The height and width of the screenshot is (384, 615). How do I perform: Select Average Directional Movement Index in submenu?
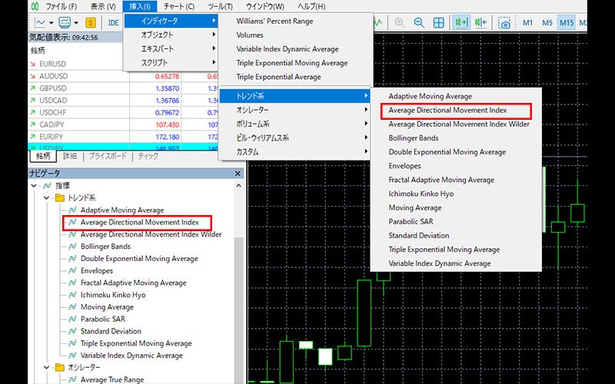coord(447,110)
